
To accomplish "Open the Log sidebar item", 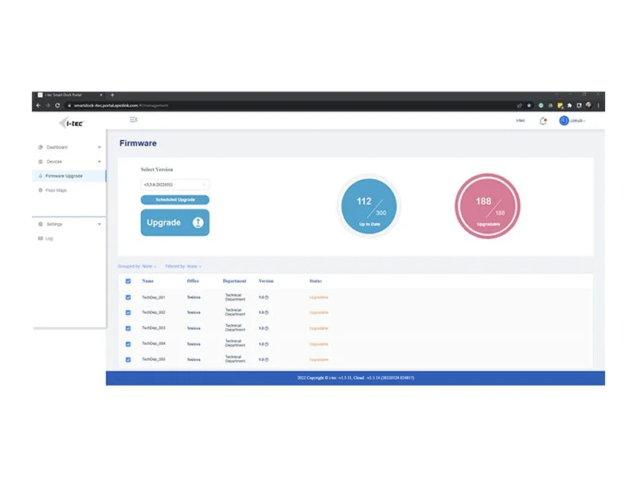I will 49,238.
